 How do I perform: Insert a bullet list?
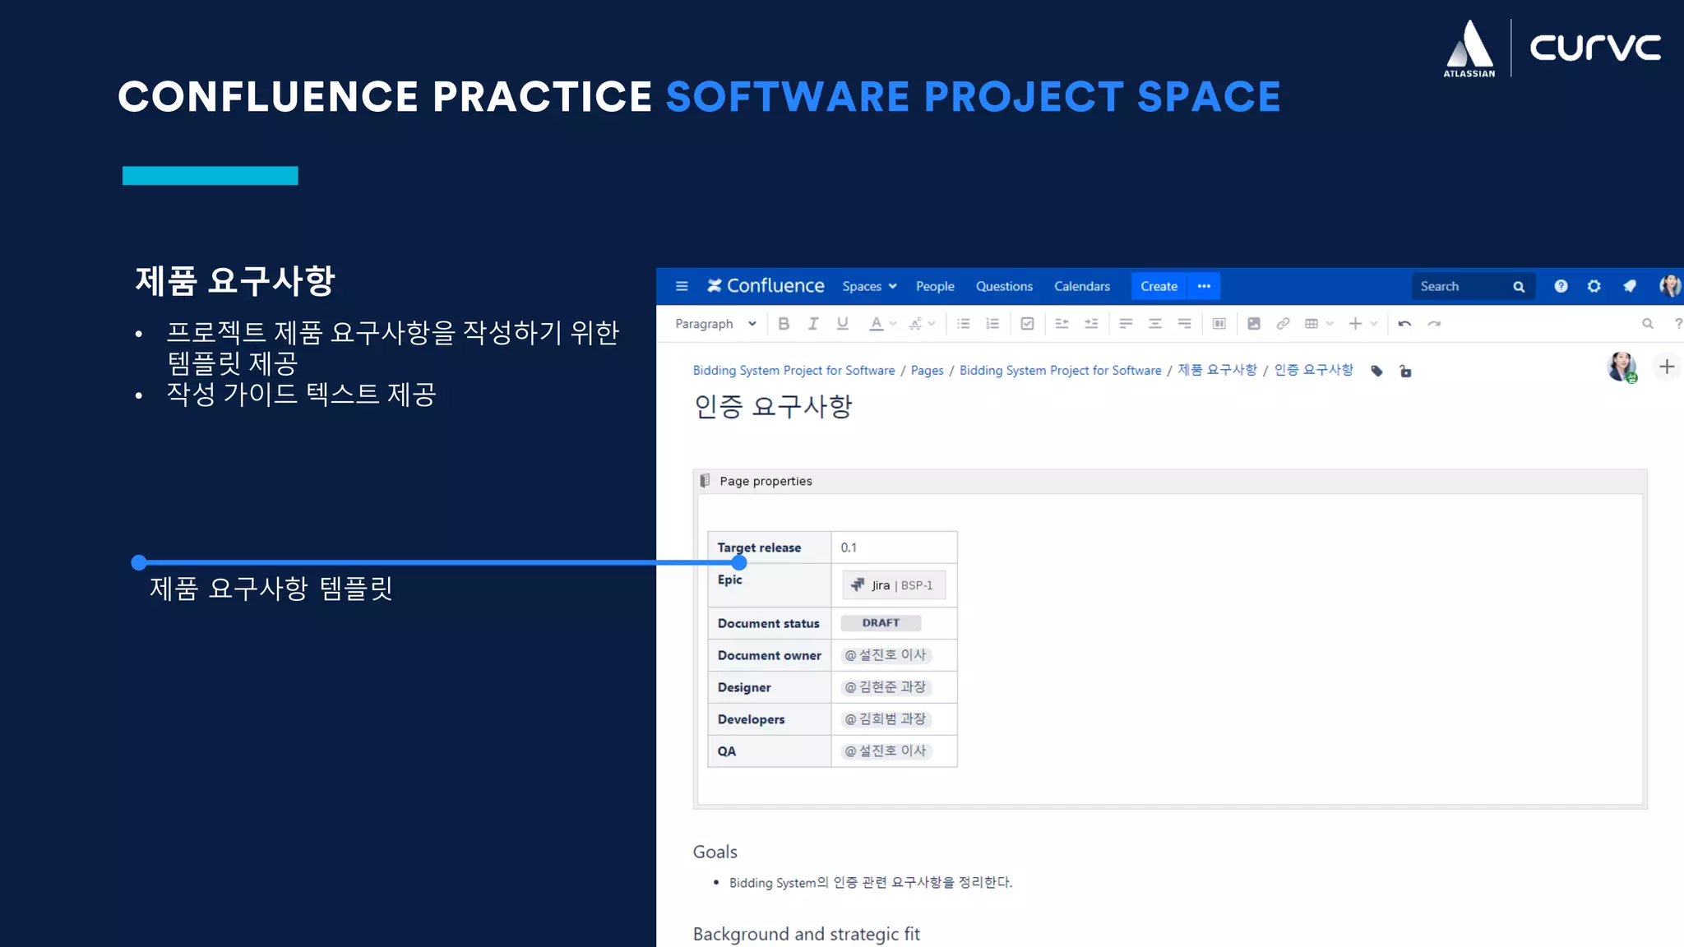(x=964, y=324)
